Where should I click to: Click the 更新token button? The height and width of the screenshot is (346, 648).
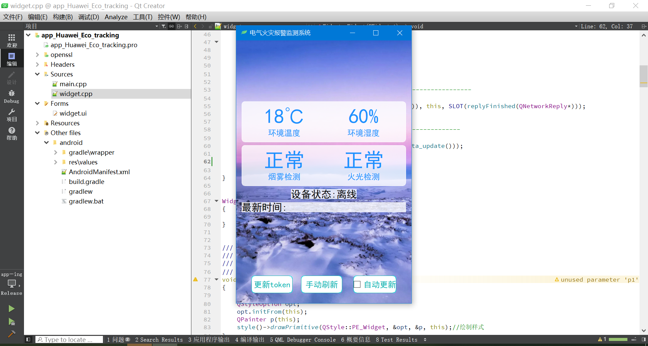point(272,285)
